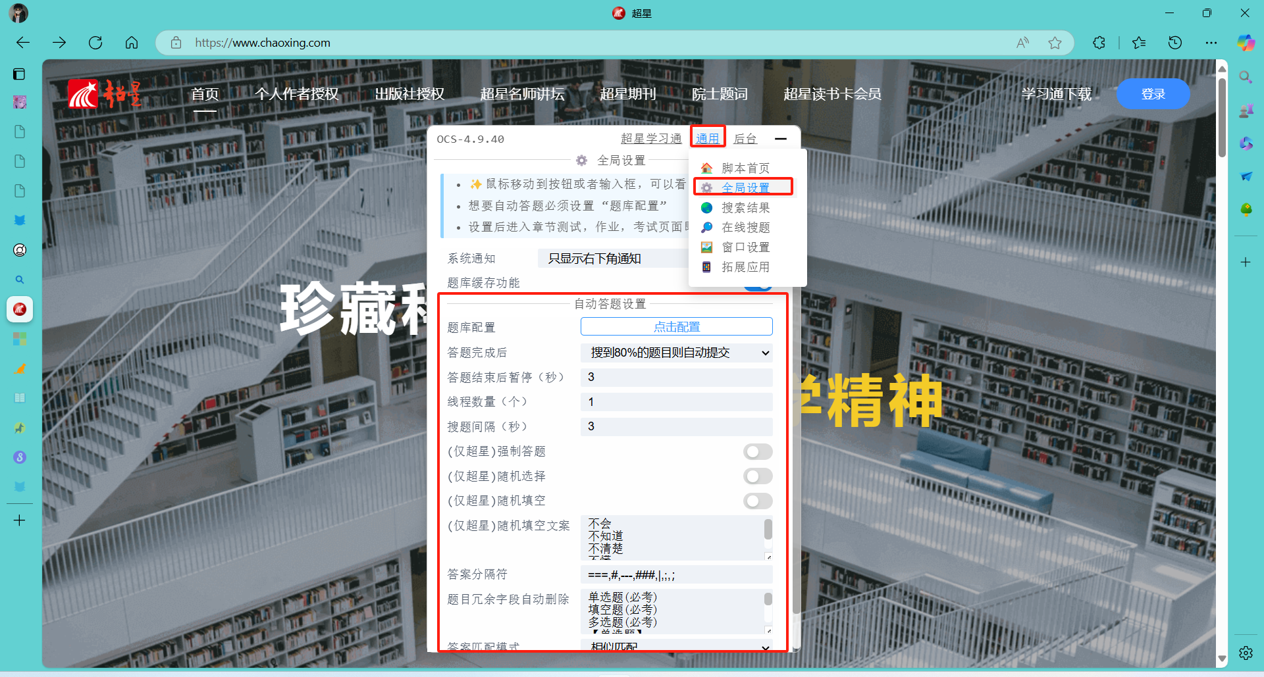This screenshot has width=1264, height=677.
Task: Go forward in browser history
Action: point(59,43)
